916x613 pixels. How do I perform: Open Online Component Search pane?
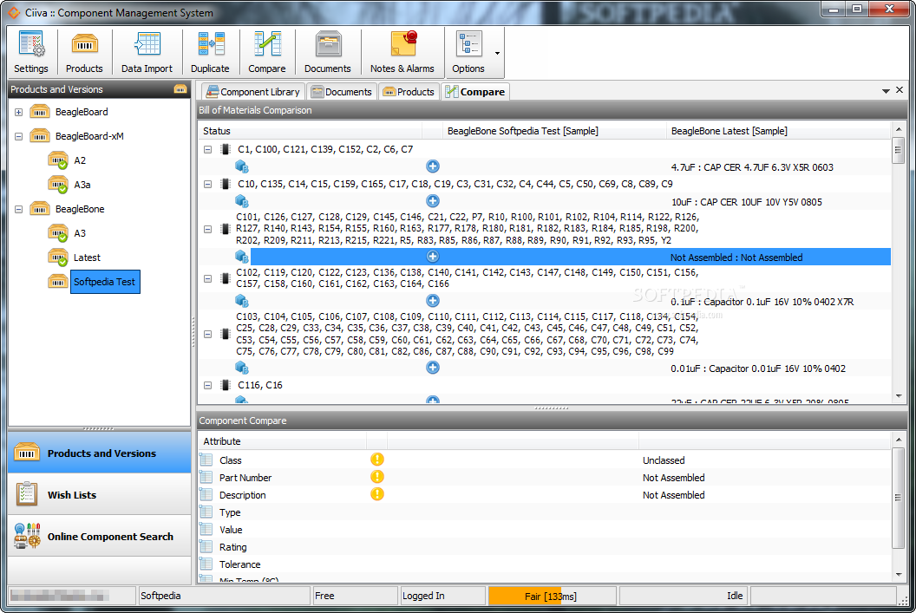point(99,536)
